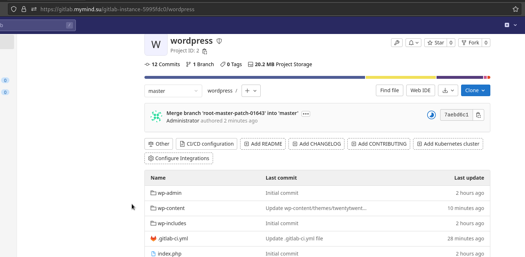Click the yellow segment of the language bar
Image resolution: width=525 pixels, height=257 pixels.
[x=401, y=77]
